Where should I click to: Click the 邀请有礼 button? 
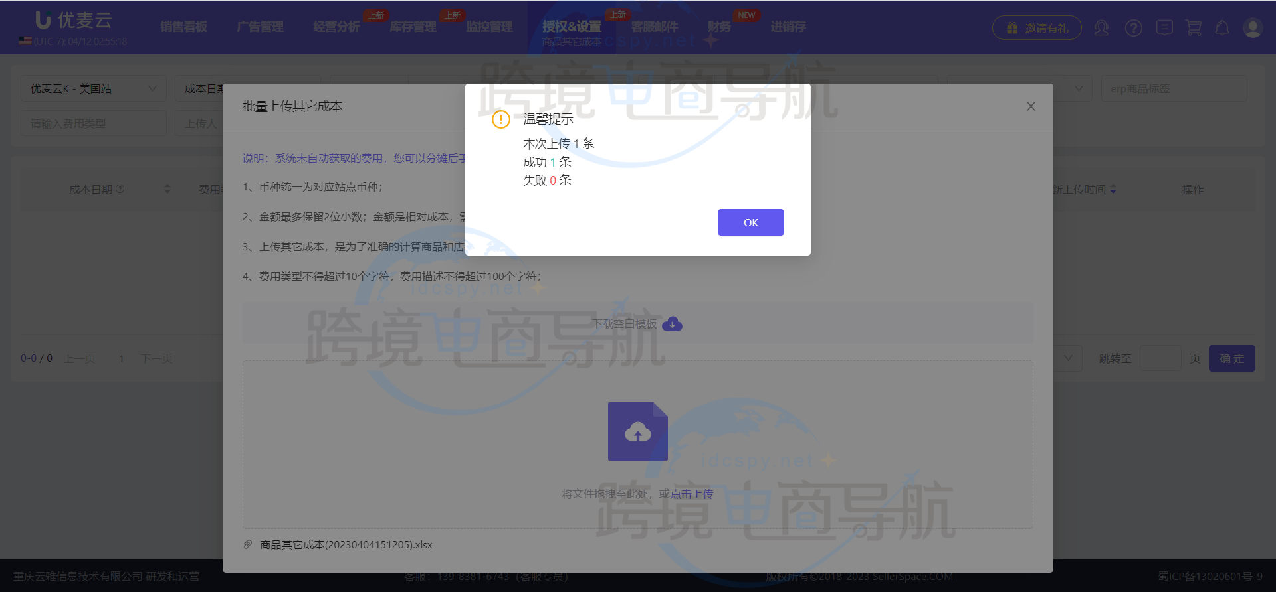[1037, 28]
